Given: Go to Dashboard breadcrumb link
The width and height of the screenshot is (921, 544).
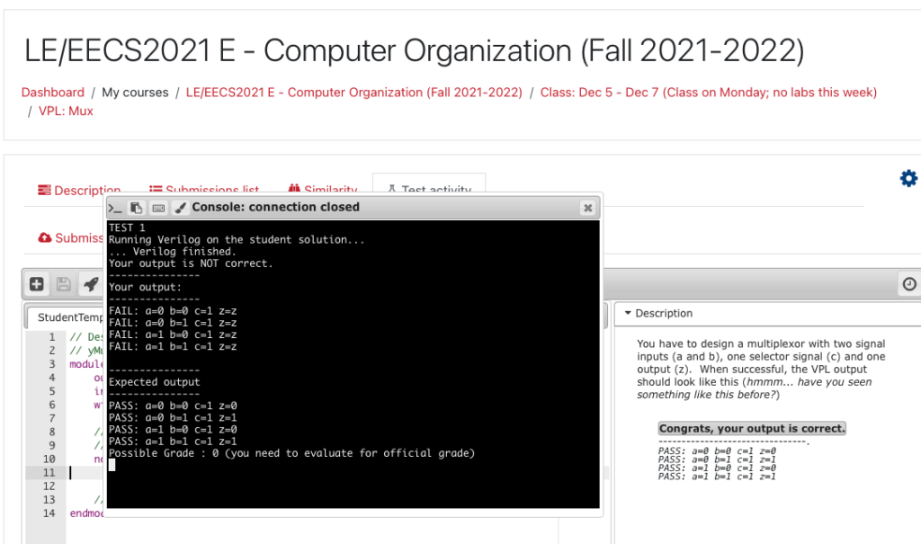Looking at the screenshot, I should 53,93.
